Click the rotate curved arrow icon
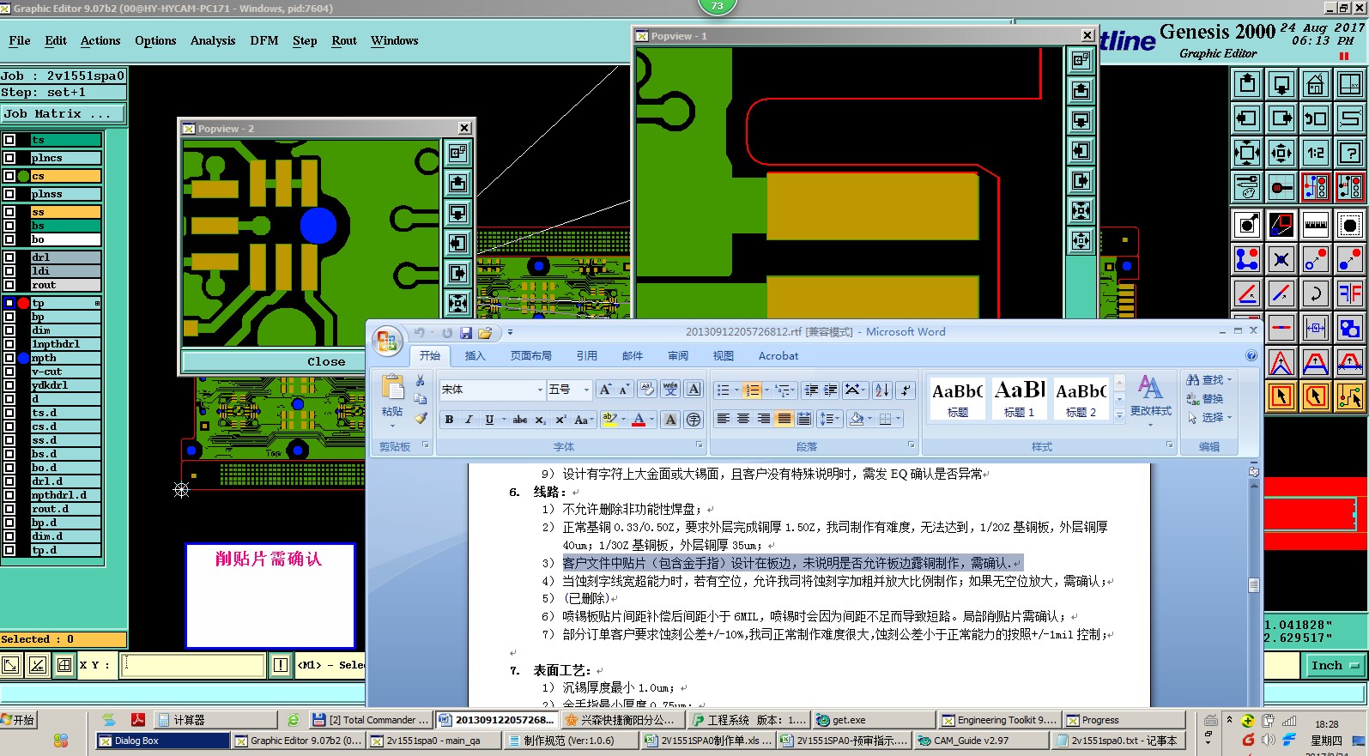The width and height of the screenshot is (1369, 756). pos(1315,293)
